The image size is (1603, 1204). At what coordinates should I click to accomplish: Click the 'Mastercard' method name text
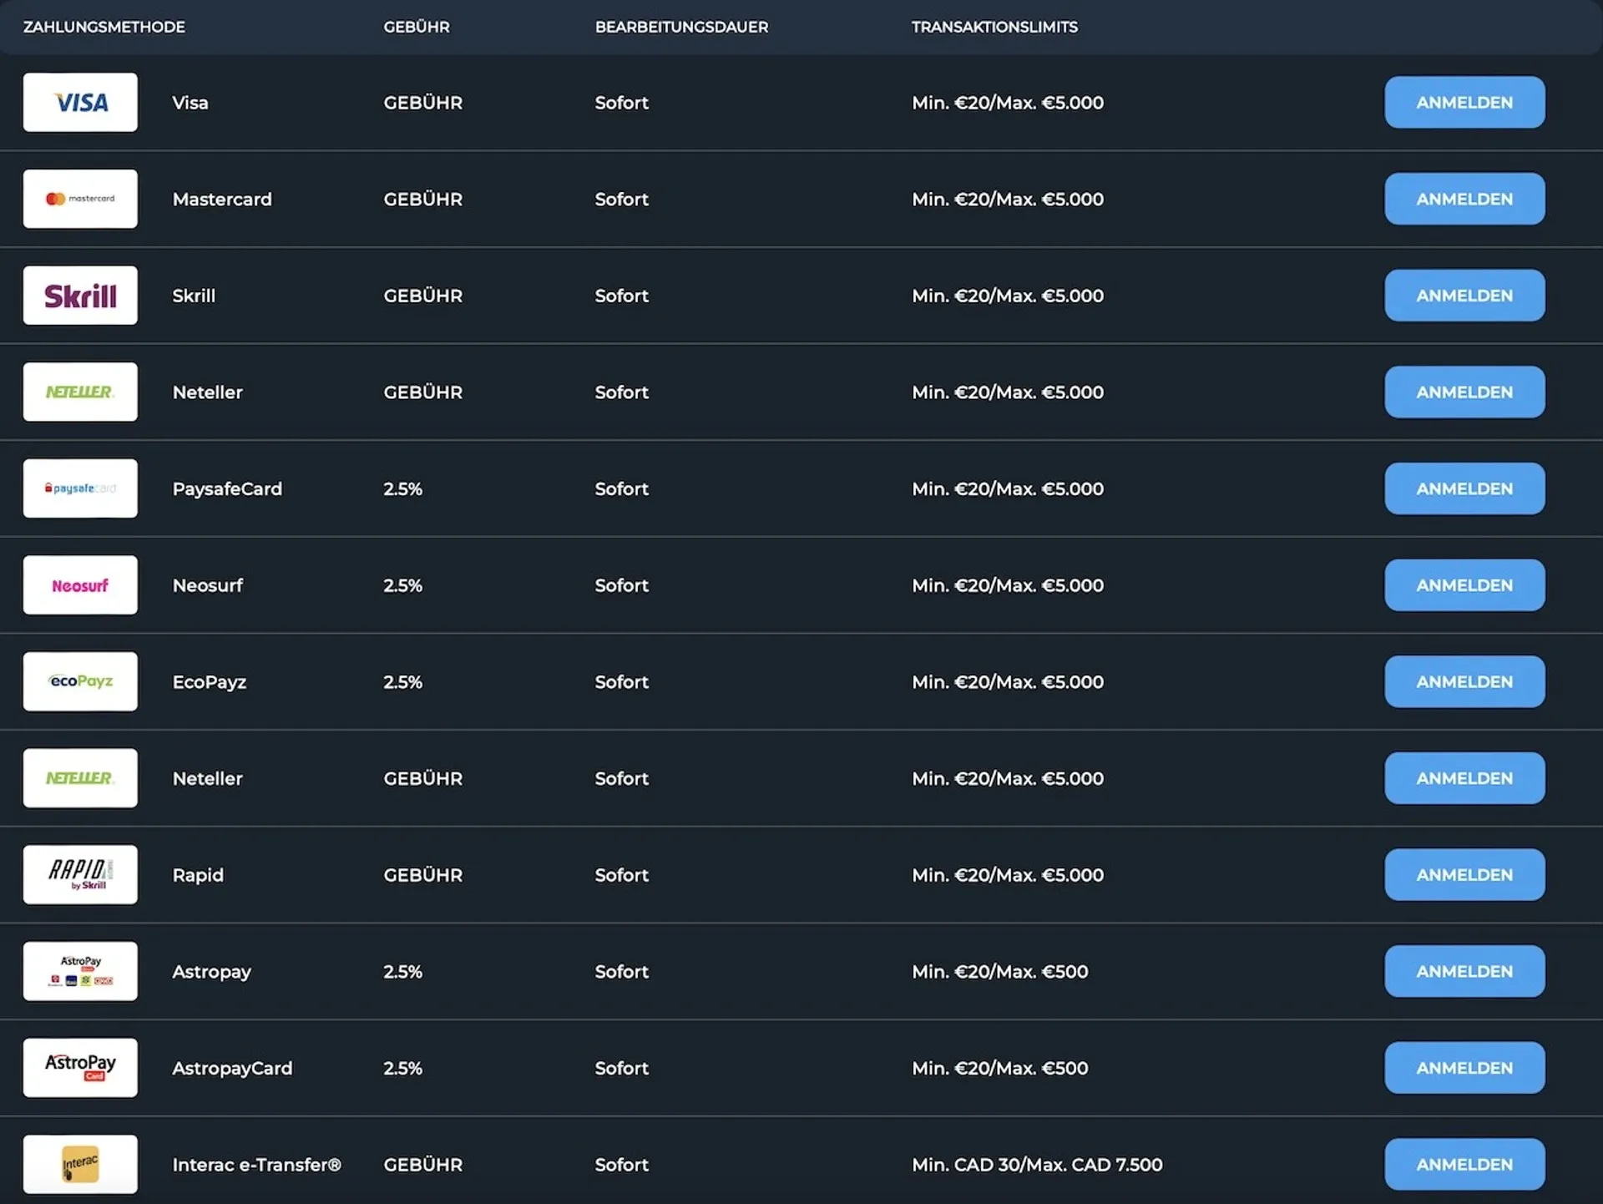(222, 200)
